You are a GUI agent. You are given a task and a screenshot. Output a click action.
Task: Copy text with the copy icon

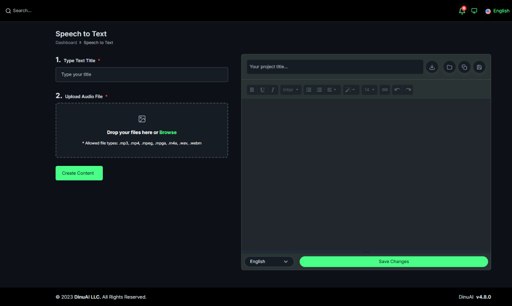pos(464,67)
